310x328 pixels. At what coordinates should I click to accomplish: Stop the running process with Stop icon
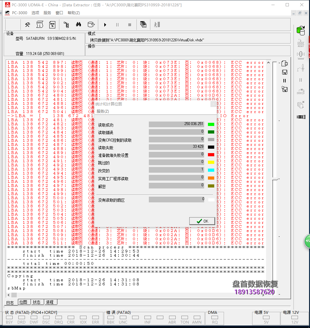pos(129,25)
